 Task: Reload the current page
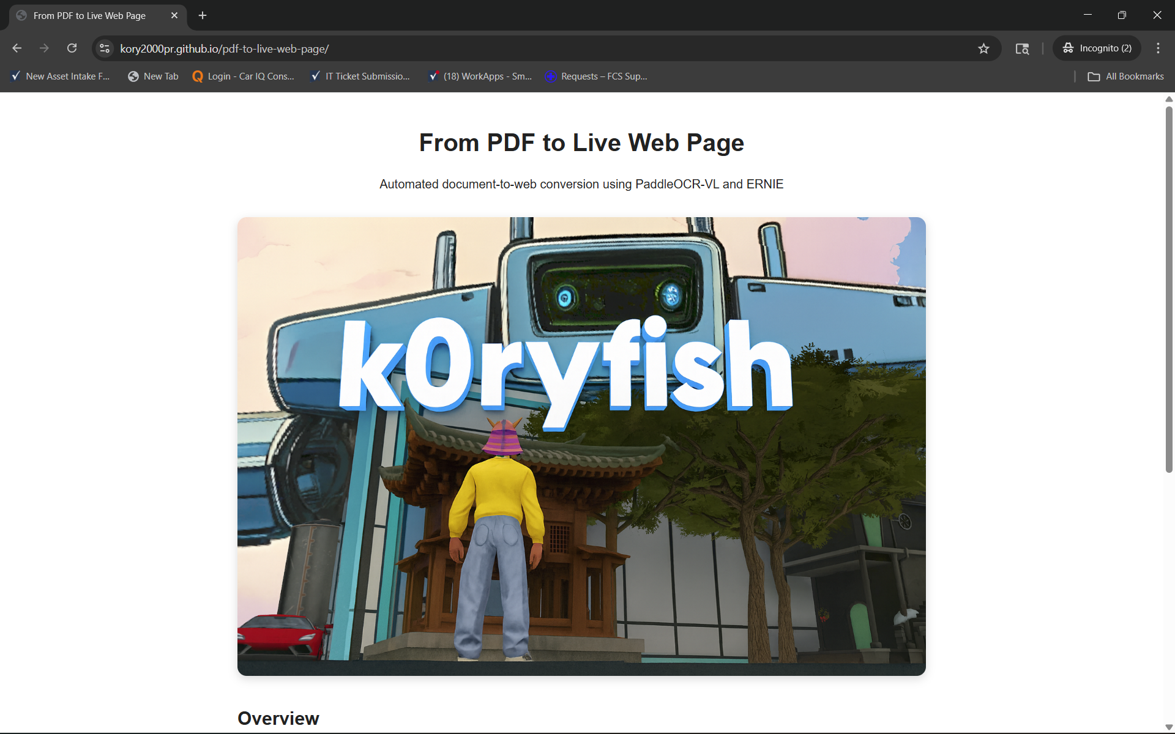click(72, 48)
